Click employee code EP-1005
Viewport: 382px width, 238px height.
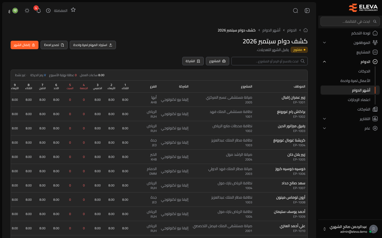(299, 159)
